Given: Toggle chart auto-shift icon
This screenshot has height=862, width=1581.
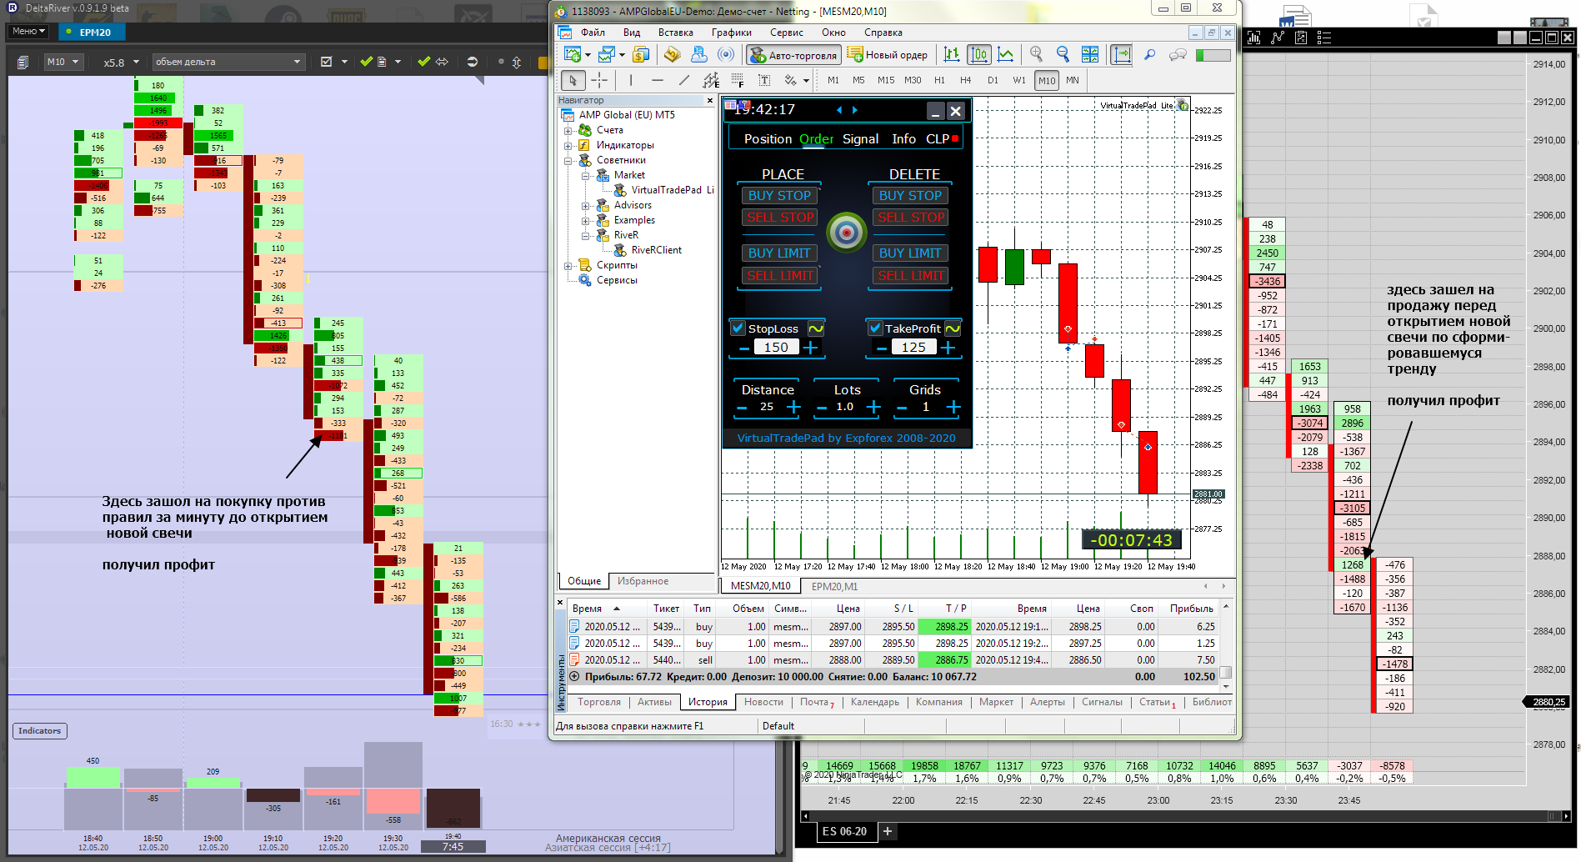Looking at the screenshot, I should [1122, 54].
